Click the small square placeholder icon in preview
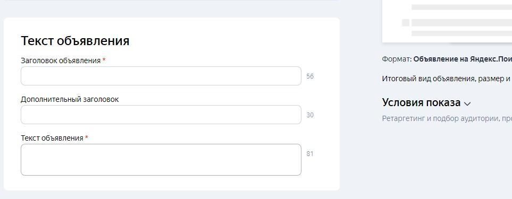 click(406, 23)
